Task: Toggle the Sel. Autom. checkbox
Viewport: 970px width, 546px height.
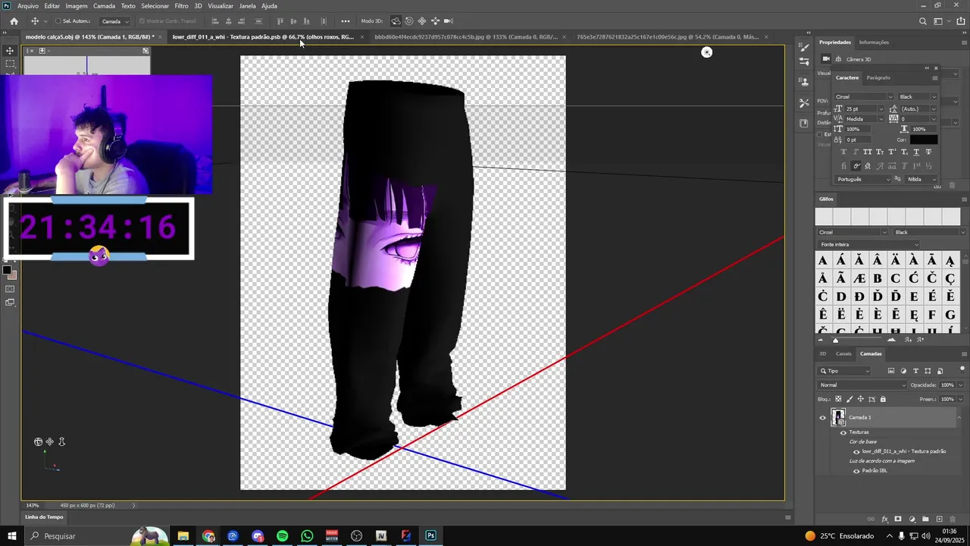Action: 58,21
